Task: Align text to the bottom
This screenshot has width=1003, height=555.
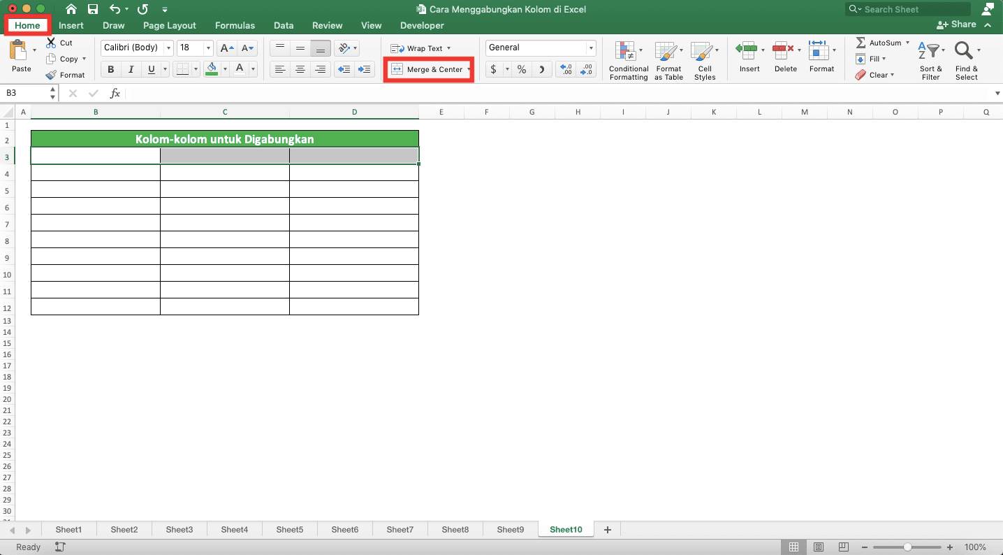Action: pos(321,48)
